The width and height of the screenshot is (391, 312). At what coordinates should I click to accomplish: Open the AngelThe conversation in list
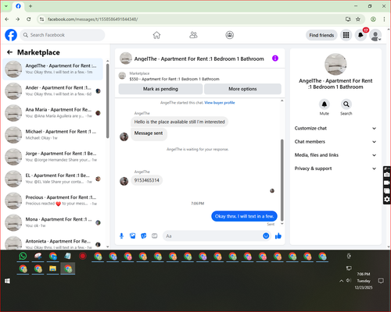[53, 69]
